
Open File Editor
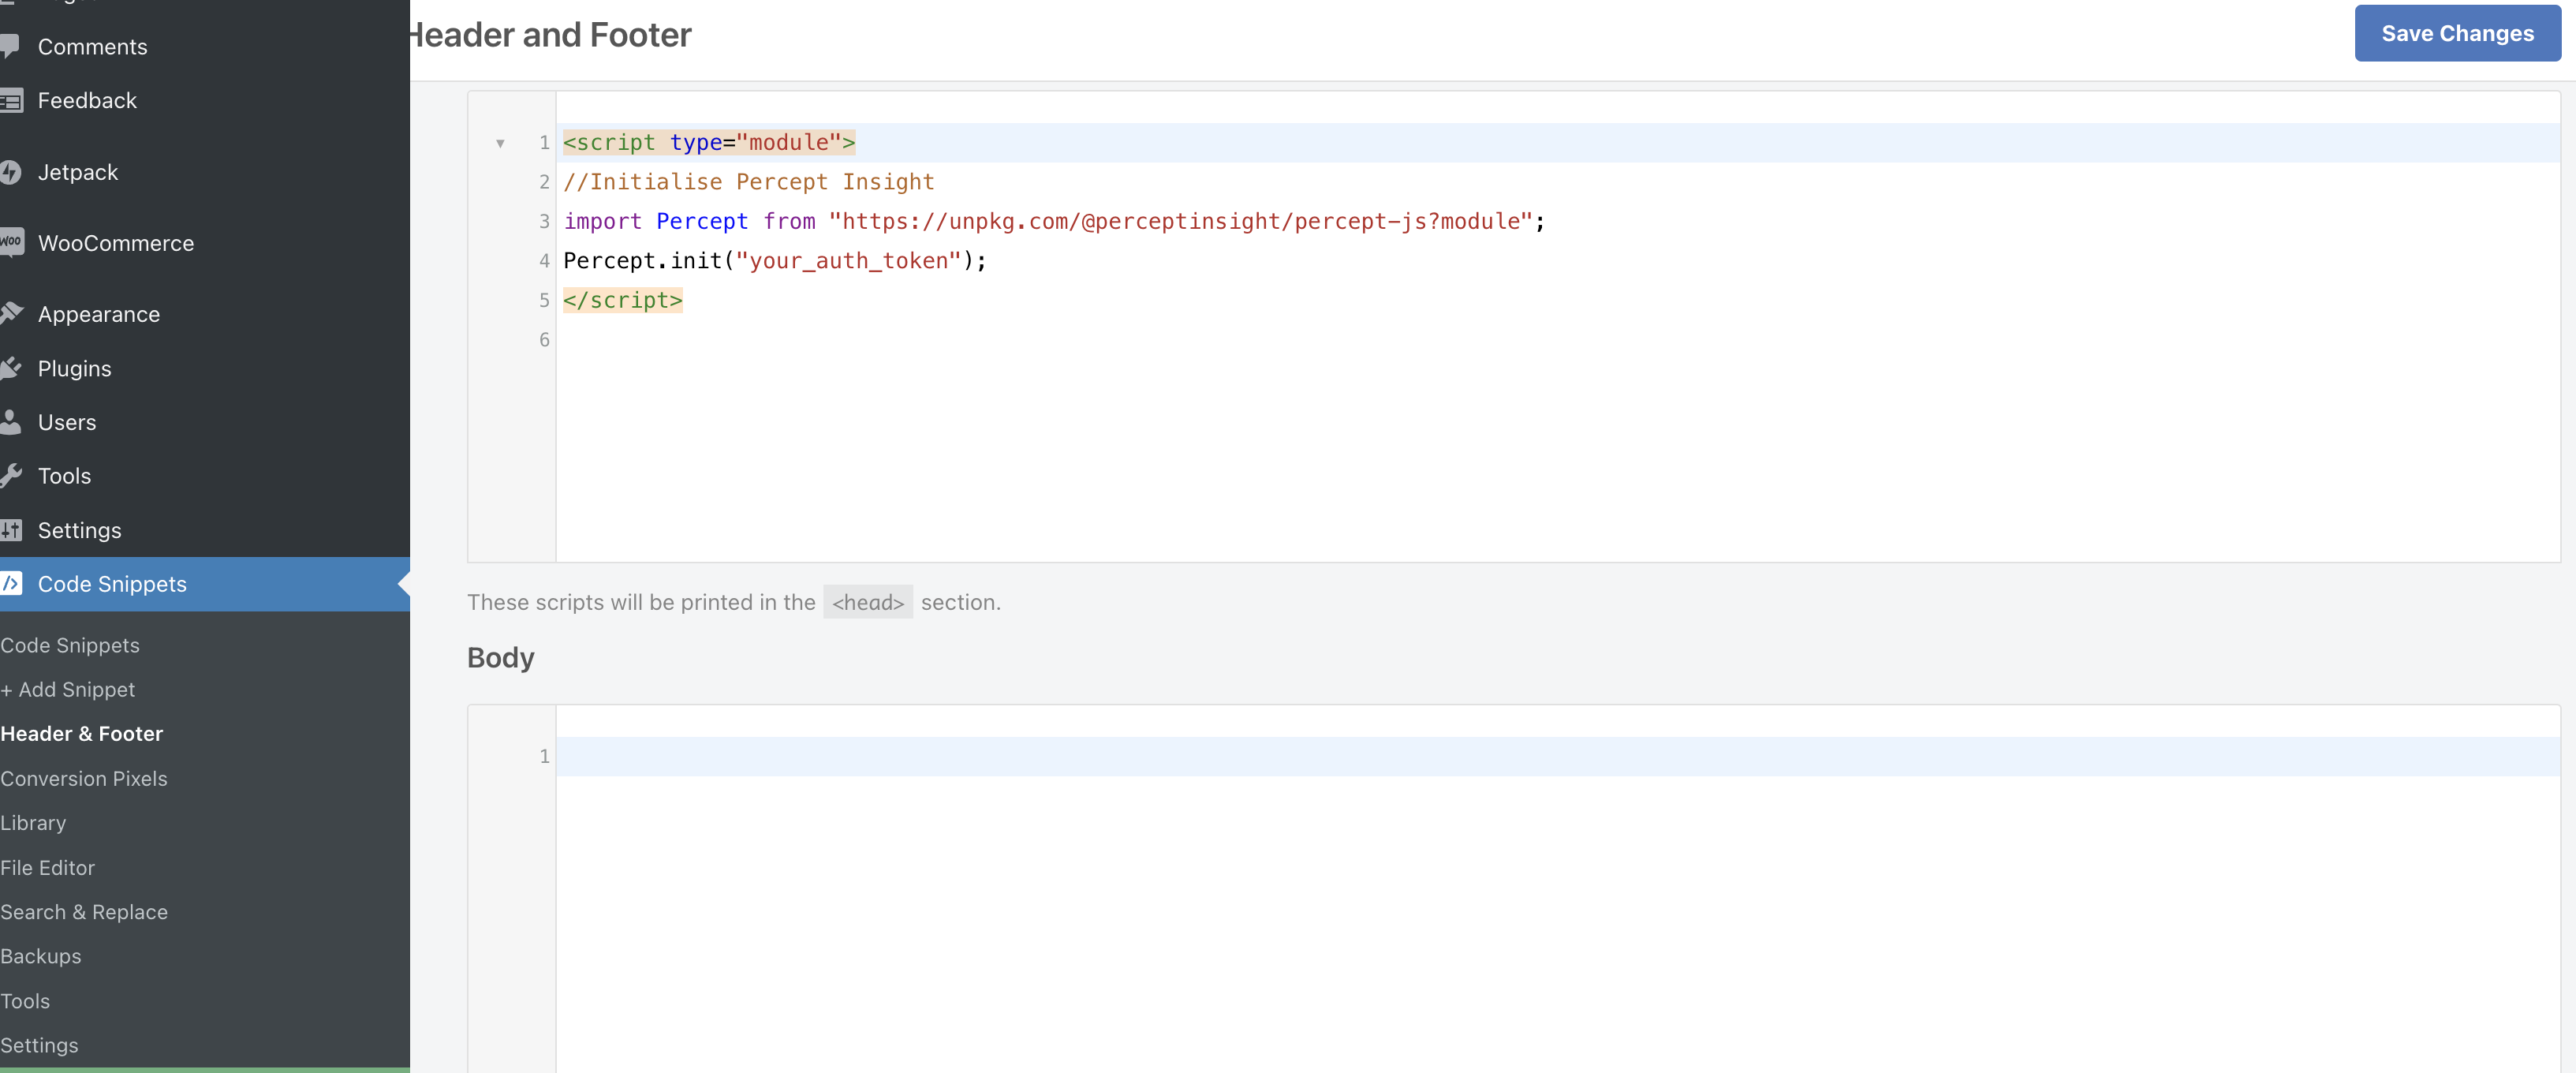(48, 867)
